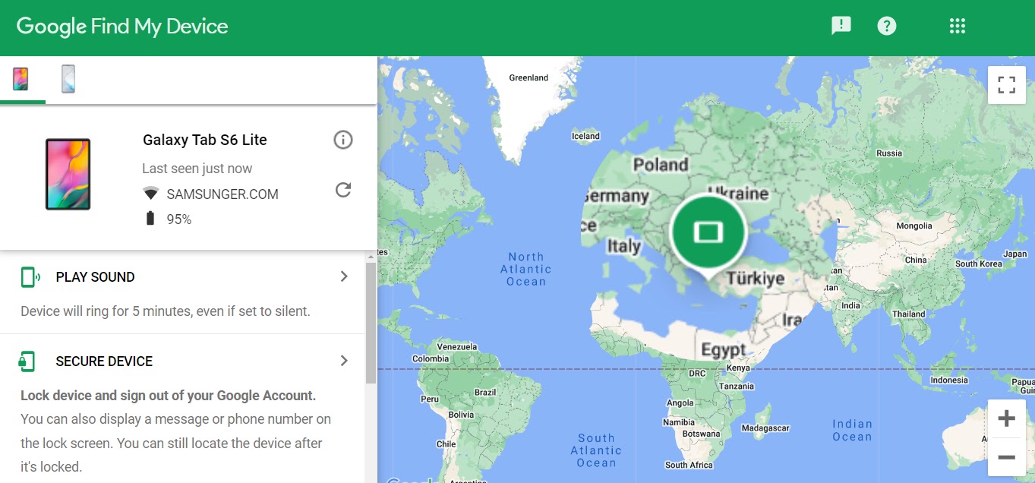Show device info for Galaxy Tab S6 Lite
This screenshot has width=1035, height=483.
tap(343, 140)
